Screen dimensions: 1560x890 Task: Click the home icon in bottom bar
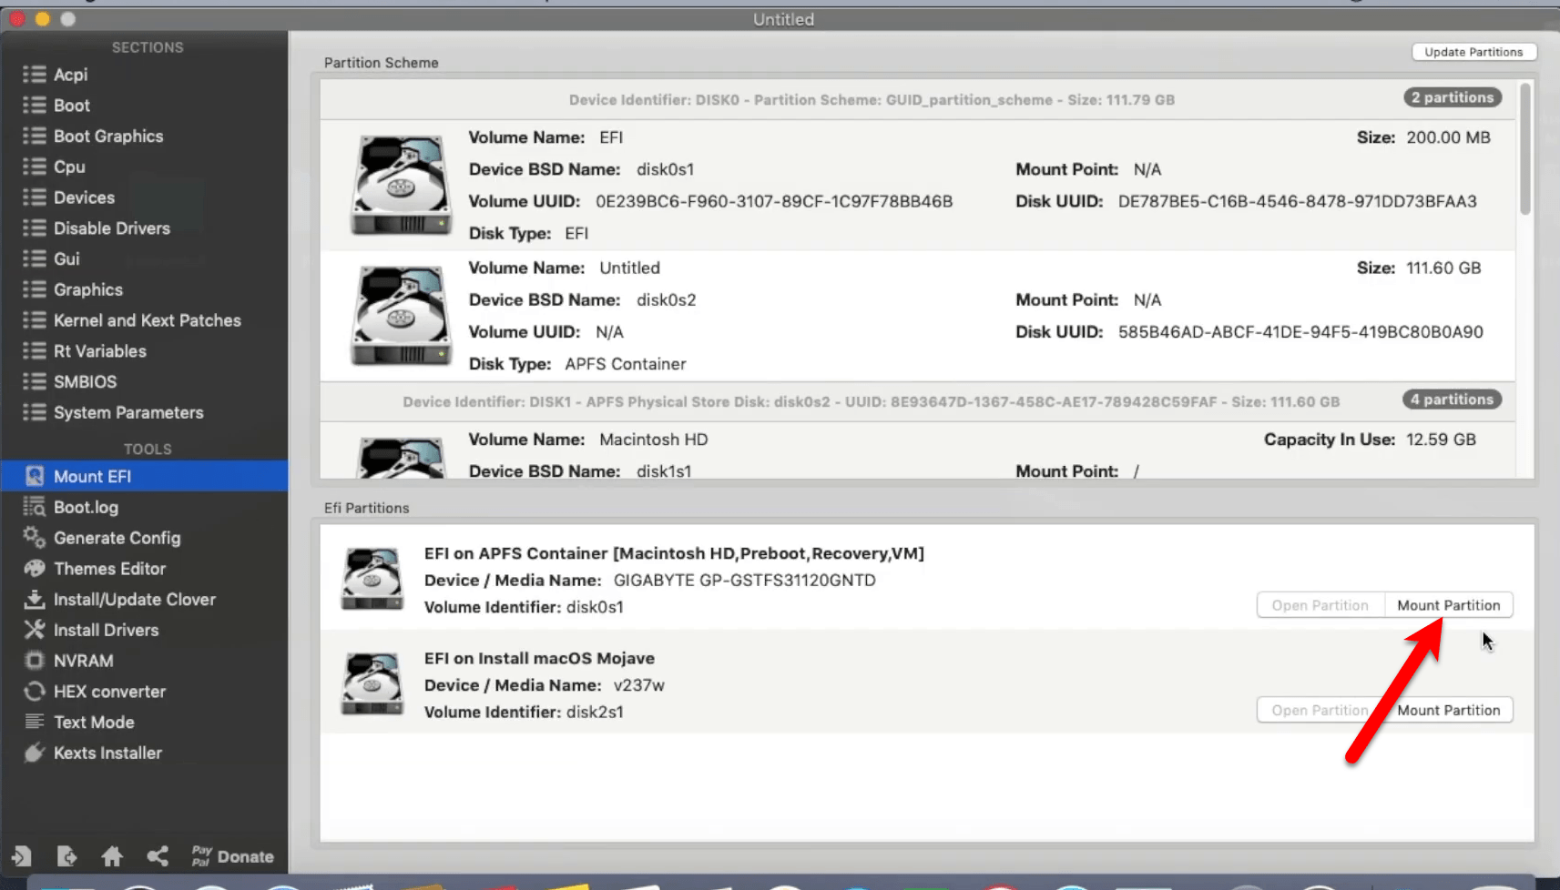(x=112, y=856)
